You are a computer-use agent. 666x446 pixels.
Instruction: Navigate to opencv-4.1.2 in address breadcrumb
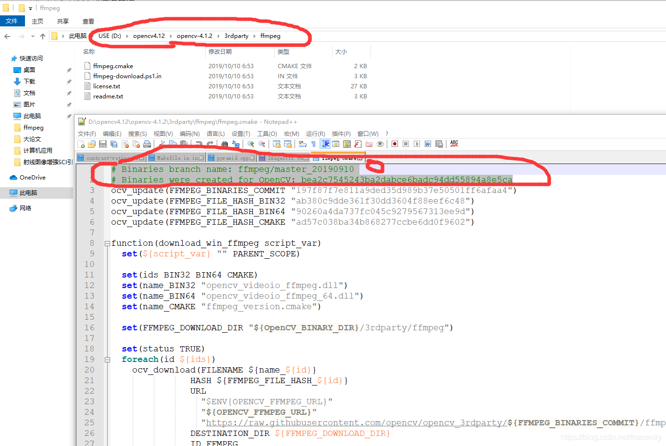click(195, 36)
